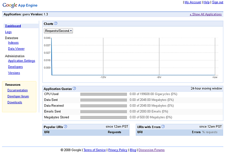Click help icon next to Popular URIs
Image resolution: width=231 pixels, height=155 pixels.
(65, 126)
